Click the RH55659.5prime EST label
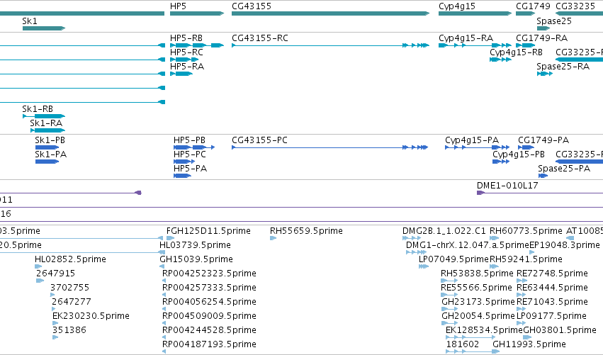The height and width of the screenshot is (355, 603). (x=306, y=231)
